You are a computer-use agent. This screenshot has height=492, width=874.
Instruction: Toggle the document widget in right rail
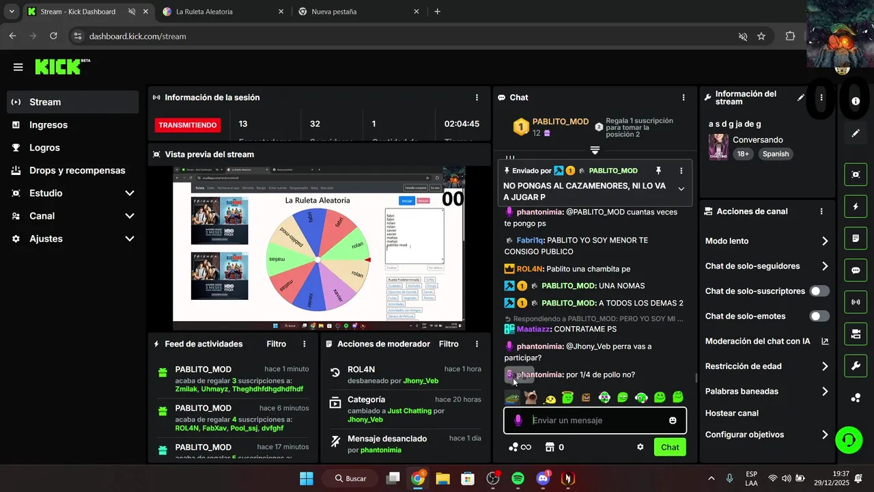tap(856, 238)
